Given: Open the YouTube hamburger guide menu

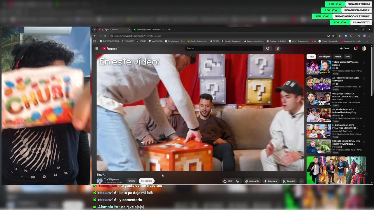Looking at the screenshot, I should [x=97, y=48].
